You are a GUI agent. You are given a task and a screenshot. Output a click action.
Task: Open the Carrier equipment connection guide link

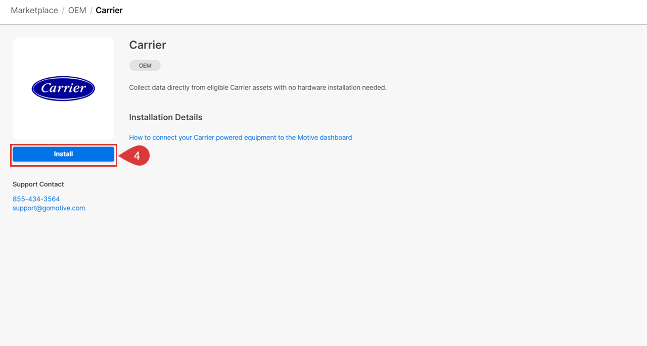click(x=241, y=137)
